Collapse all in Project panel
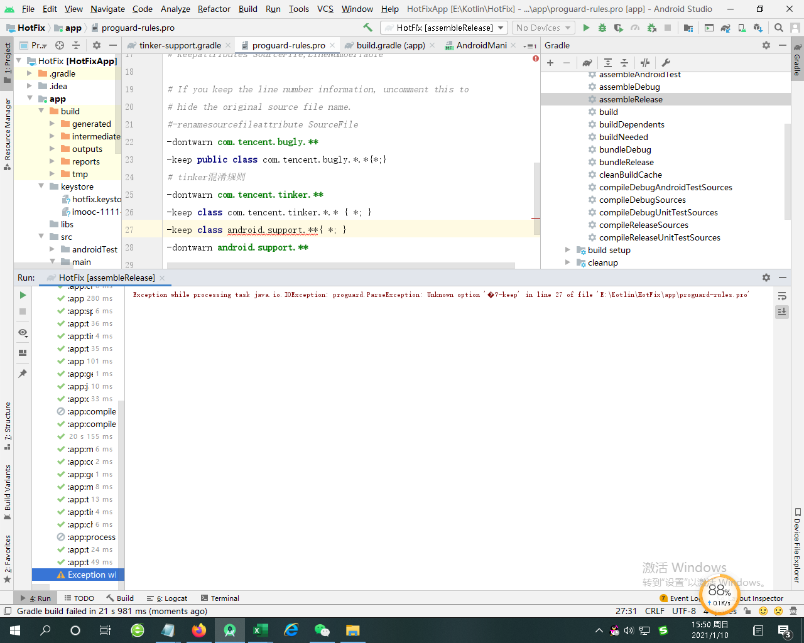Screen dimensions: 804x643 (x=76, y=45)
